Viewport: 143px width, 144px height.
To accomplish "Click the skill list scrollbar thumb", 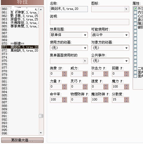I will (x=41, y=116).
